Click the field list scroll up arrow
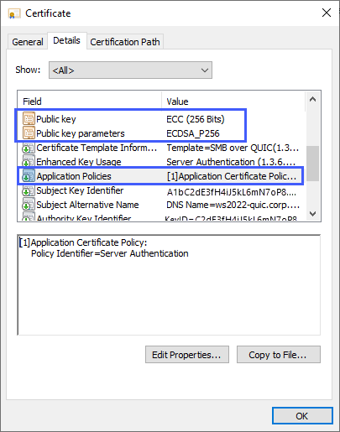The width and height of the screenshot is (340, 432). (313, 99)
